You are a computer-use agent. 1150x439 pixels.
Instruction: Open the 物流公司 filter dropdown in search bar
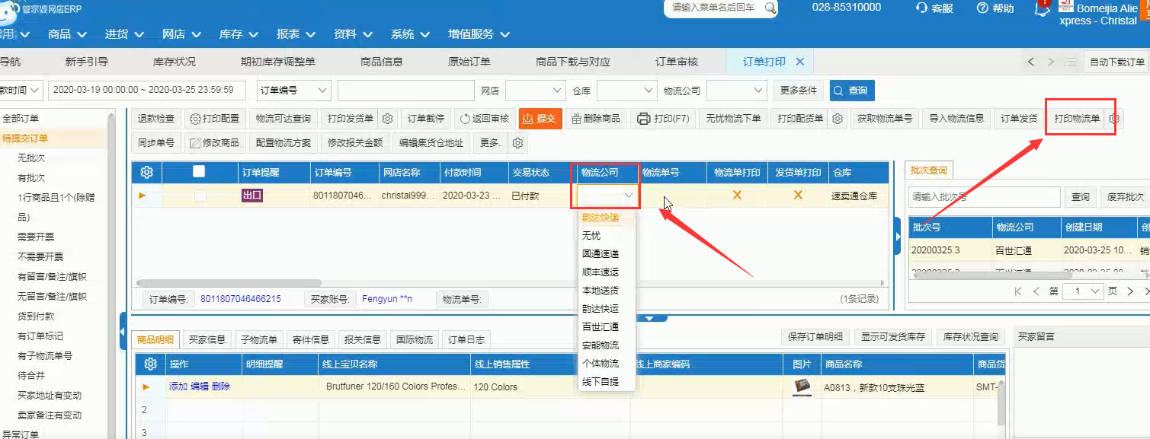pos(736,90)
